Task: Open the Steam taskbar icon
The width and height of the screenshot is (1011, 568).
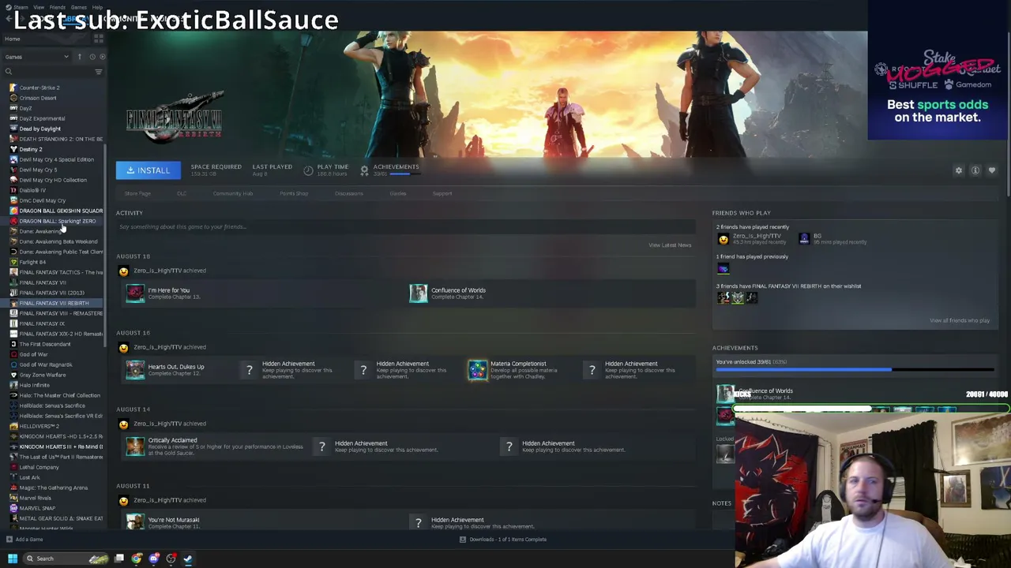Action: tap(188, 559)
